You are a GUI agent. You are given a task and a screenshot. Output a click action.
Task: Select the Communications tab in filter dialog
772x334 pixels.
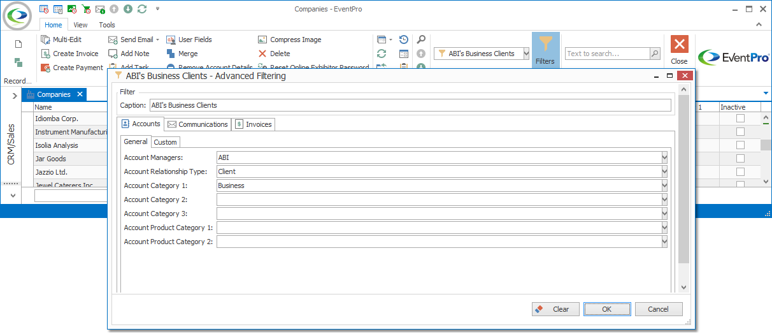tap(197, 124)
